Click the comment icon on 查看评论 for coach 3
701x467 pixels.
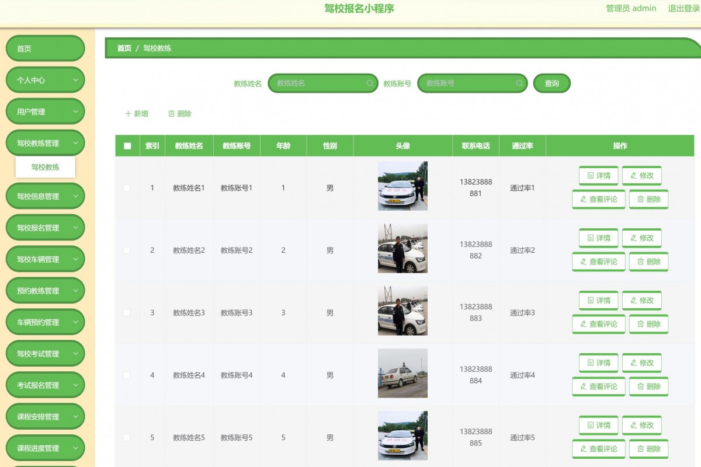(583, 324)
